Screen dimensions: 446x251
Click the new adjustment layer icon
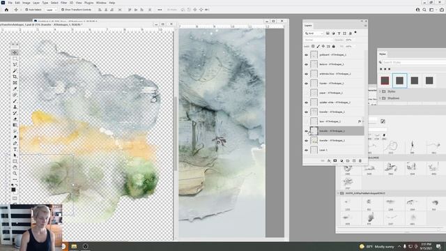pos(341,161)
